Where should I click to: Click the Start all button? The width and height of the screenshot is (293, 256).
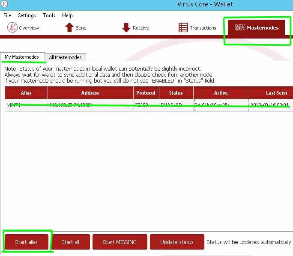[70, 242]
